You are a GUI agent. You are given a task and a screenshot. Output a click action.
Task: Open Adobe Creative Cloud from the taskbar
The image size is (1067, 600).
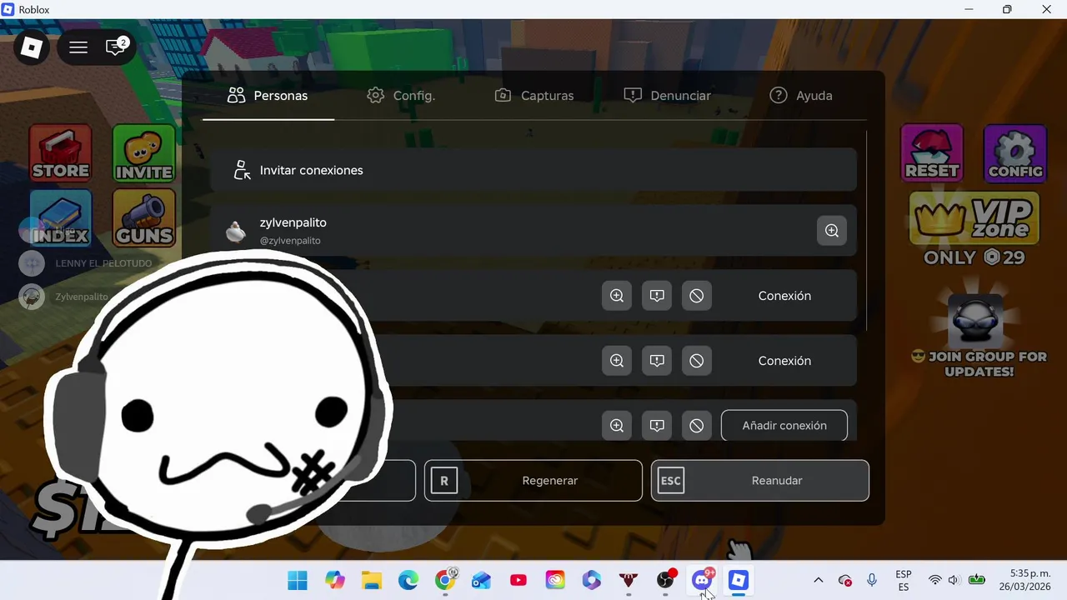coord(555,581)
